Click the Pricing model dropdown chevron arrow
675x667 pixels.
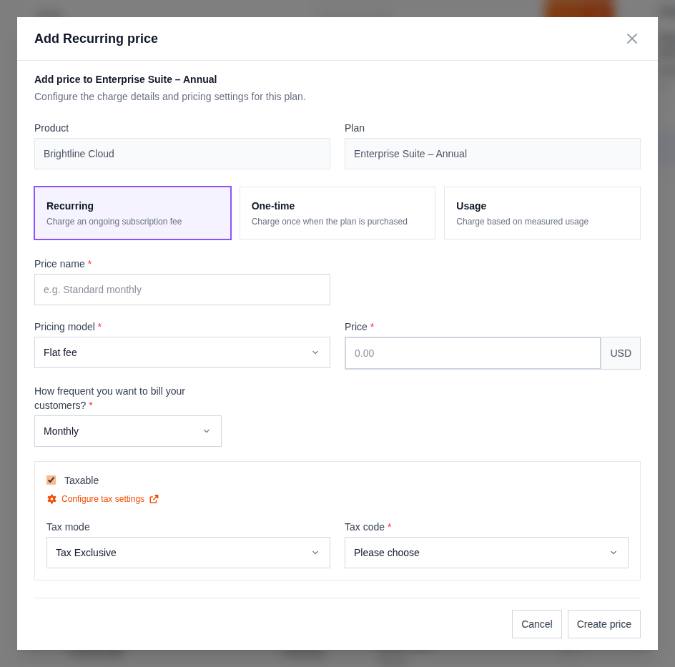(315, 352)
